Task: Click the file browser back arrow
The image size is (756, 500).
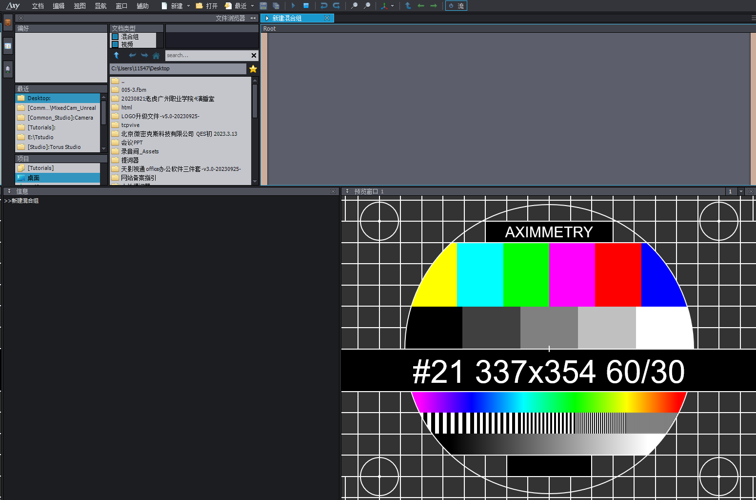Action: click(132, 55)
